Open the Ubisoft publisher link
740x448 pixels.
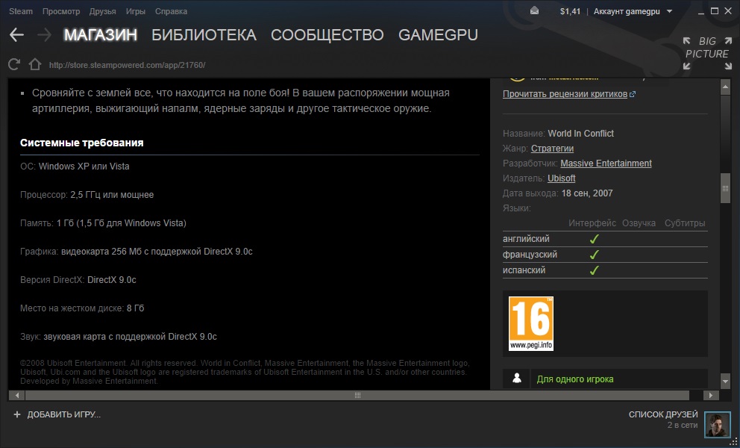coord(561,178)
